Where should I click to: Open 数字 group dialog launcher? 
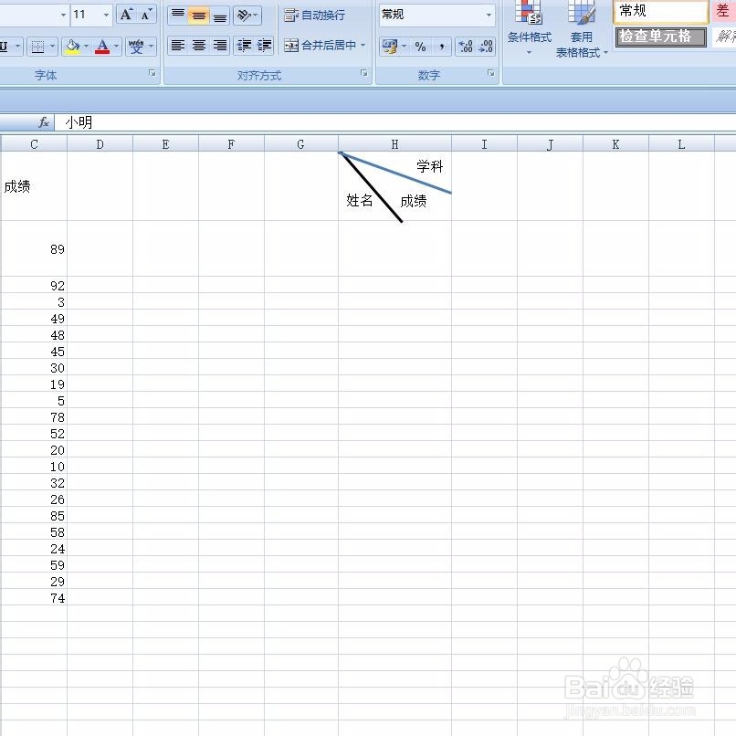pyautogui.click(x=491, y=73)
